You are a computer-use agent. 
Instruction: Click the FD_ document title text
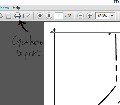tap(117, 2)
